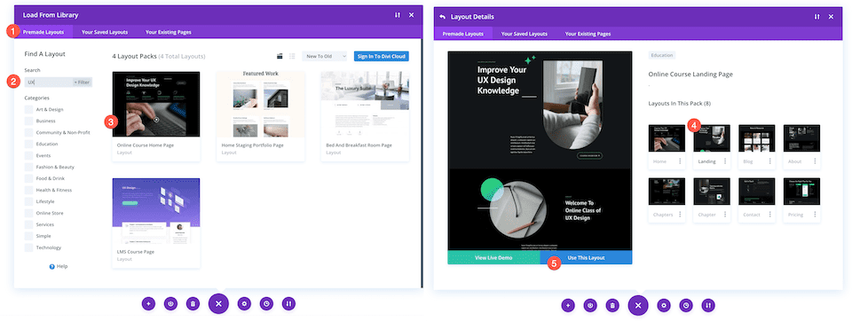Expand the Filter option in search
Image resolution: width=852 pixels, height=321 pixels.
pos(82,82)
